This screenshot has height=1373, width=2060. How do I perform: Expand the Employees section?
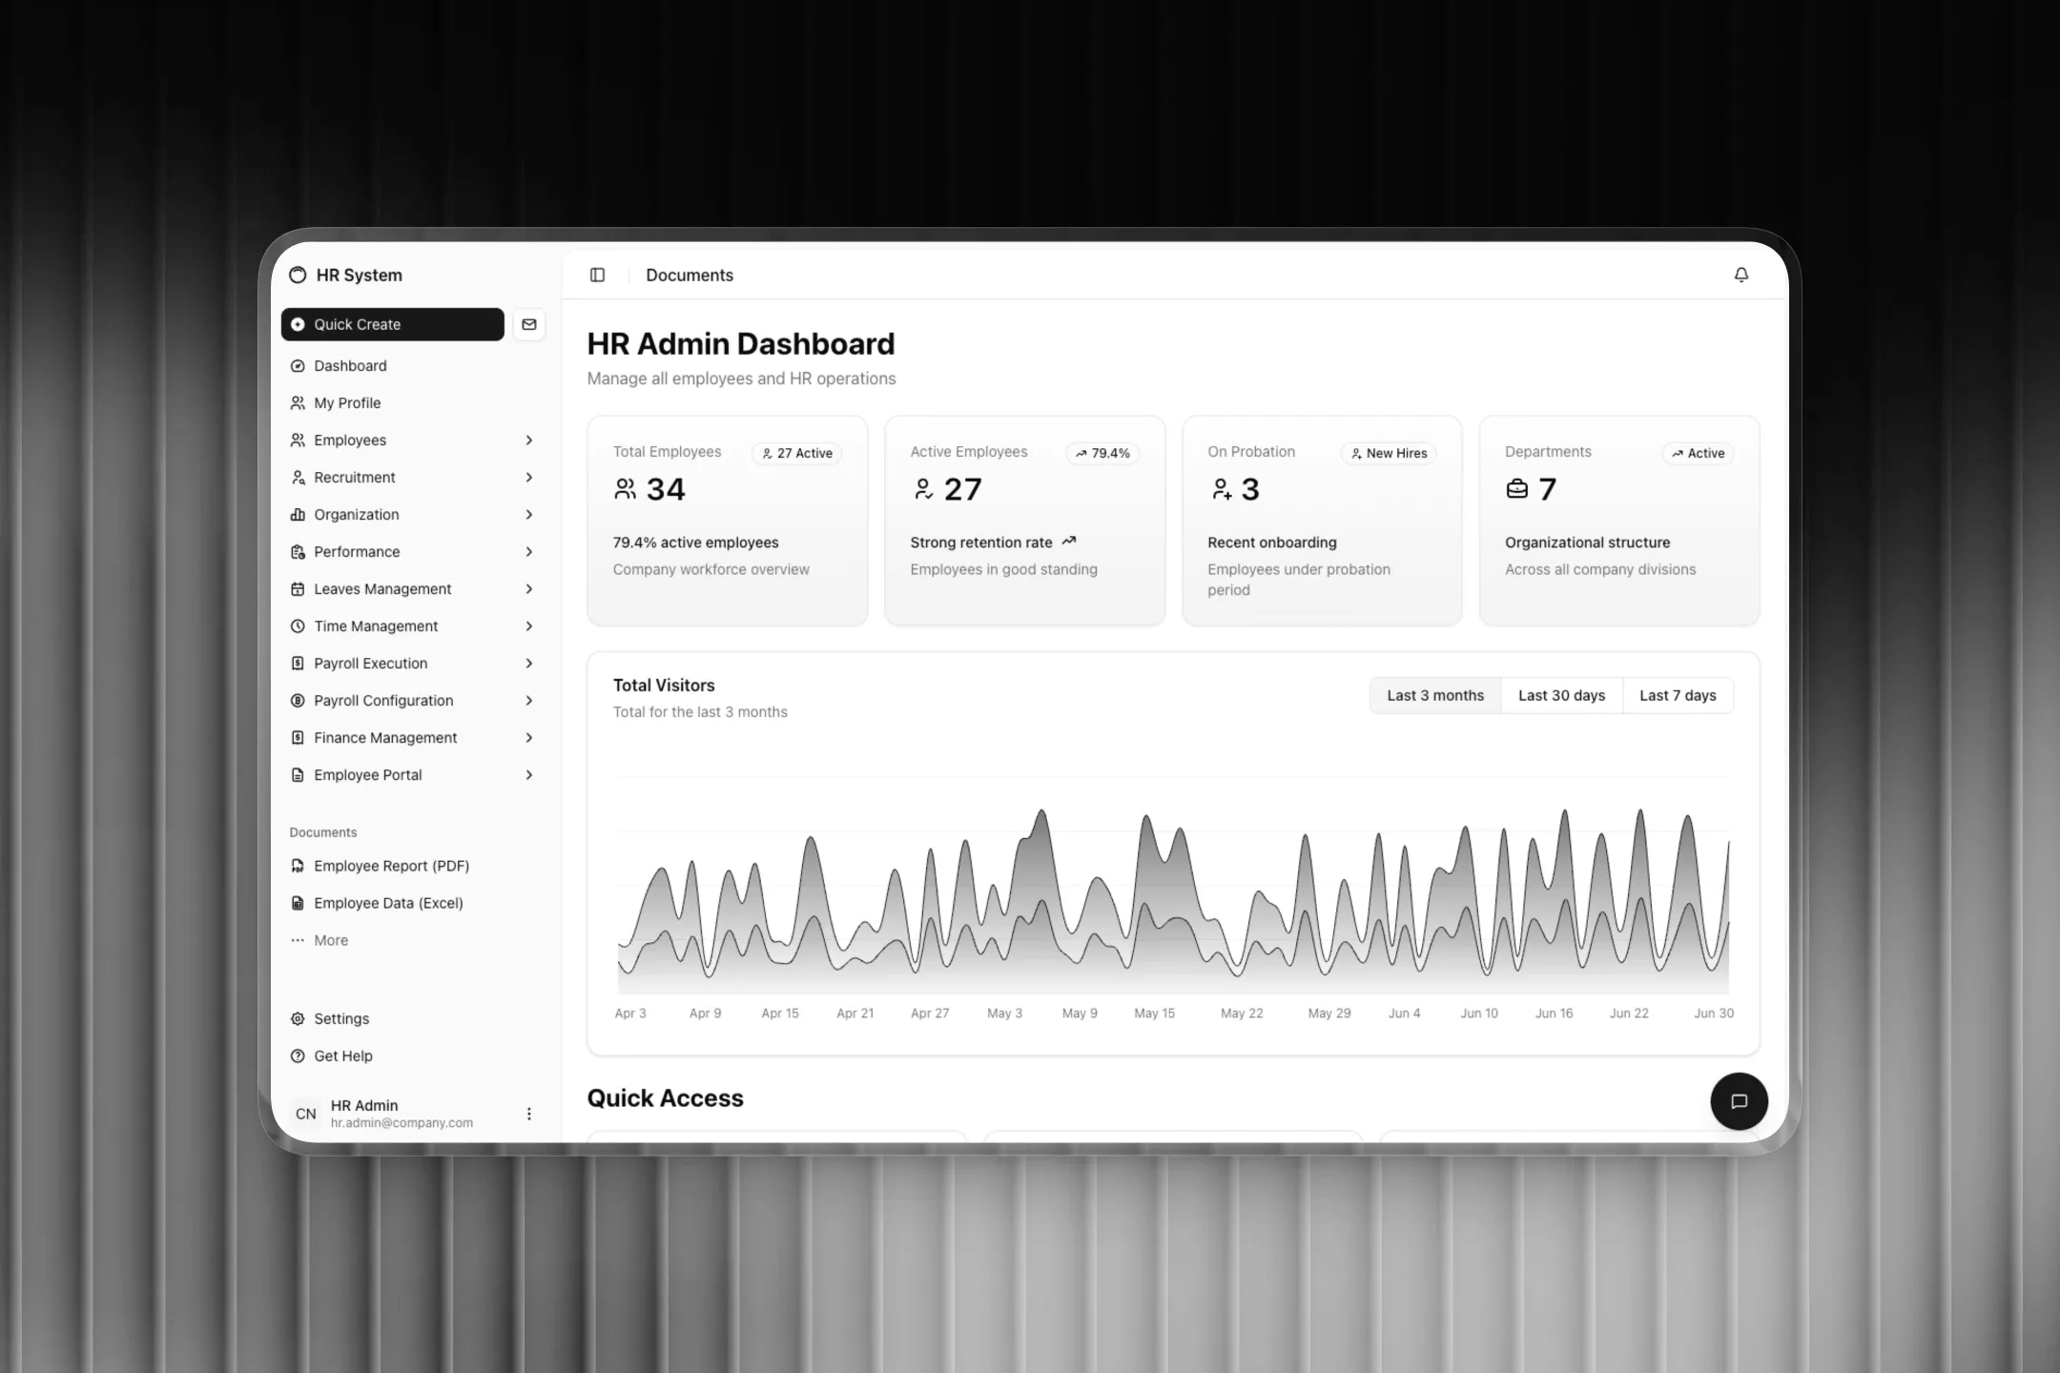point(530,440)
